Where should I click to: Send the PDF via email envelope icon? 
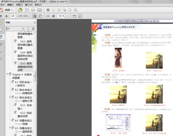(x=40, y=10)
